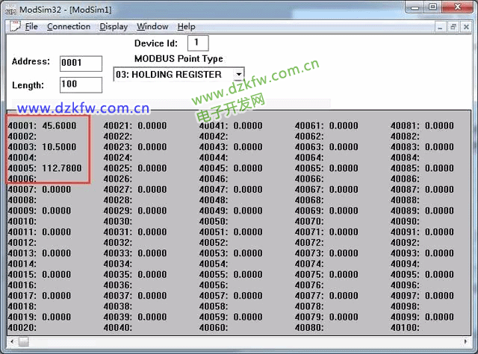Click the Address field showing 0001
The height and width of the screenshot is (354, 478).
80,63
